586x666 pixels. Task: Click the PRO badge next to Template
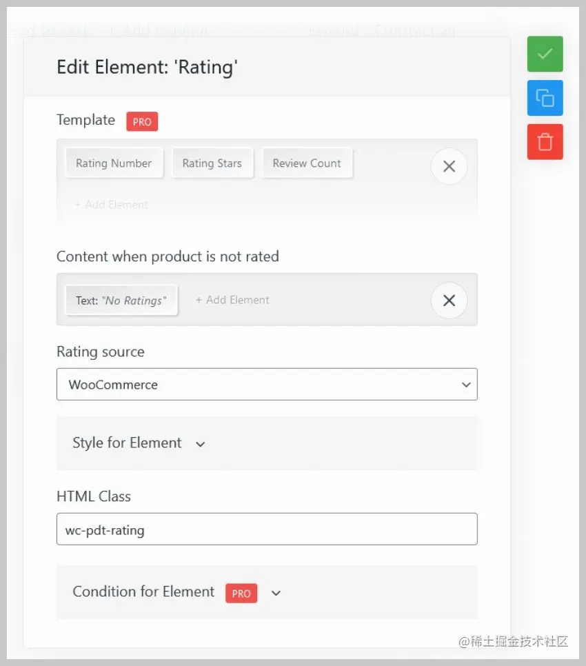tap(141, 121)
